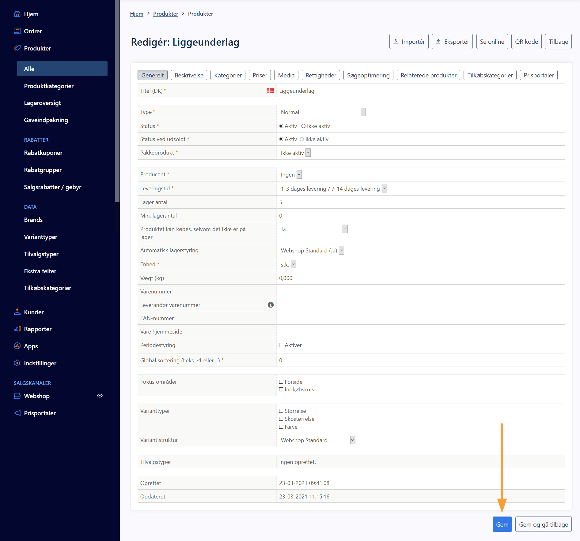Viewport: 580px width, 541px height.
Task: Click the upload icon on Eksportér button
Action: (438, 41)
